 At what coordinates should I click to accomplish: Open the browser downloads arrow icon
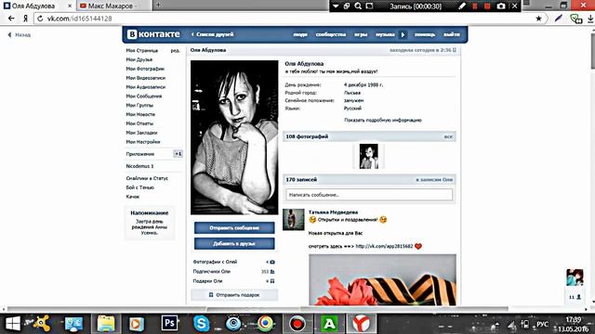point(590,19)
